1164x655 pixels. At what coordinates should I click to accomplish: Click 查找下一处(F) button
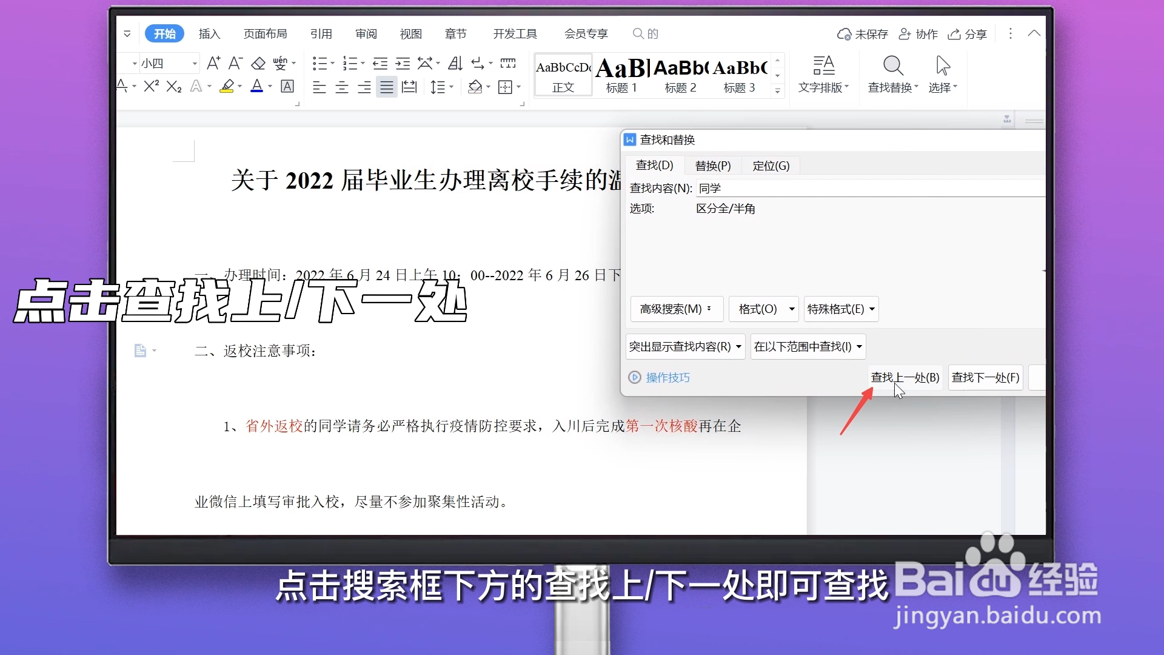(x=986, y=378)
